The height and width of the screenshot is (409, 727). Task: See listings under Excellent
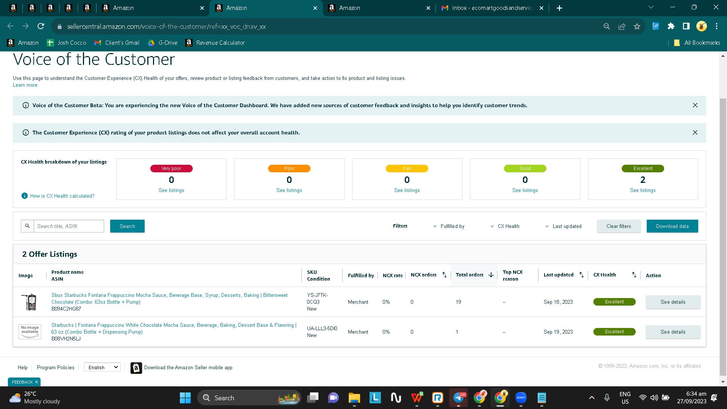click(643, 190)
